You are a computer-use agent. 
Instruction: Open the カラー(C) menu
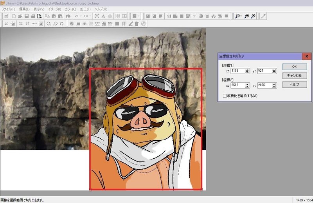tap(70, 9)
